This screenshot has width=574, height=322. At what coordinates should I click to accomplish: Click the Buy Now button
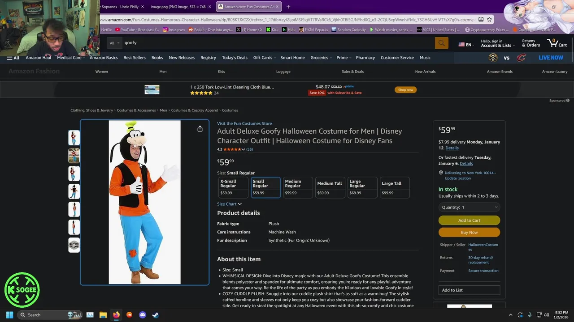pos(469,232)
